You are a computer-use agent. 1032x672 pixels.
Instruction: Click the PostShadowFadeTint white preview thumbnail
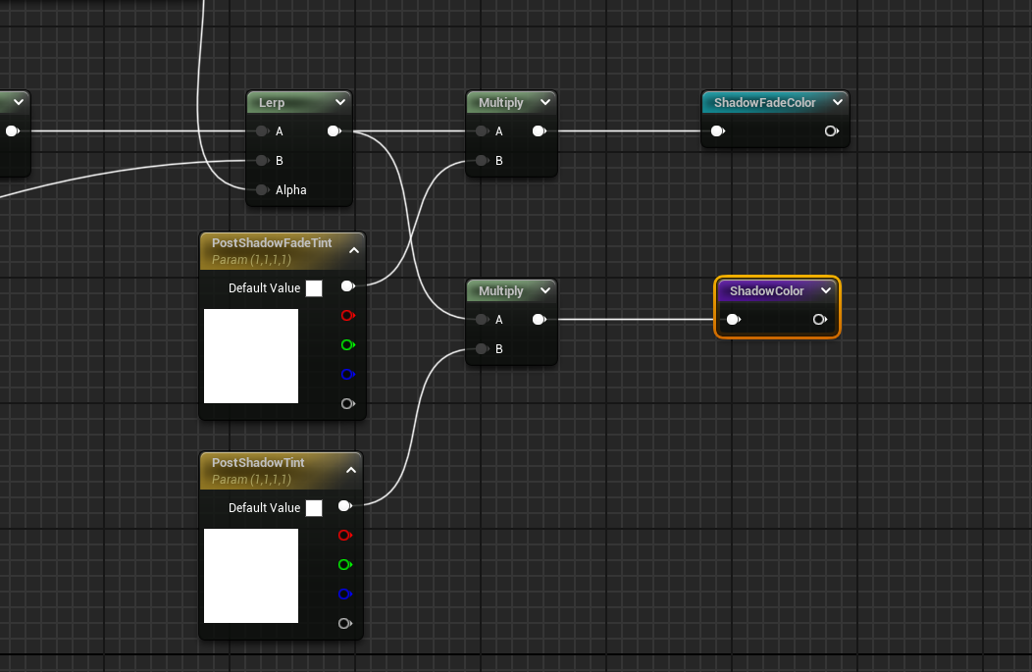click(x=251, y=356)
